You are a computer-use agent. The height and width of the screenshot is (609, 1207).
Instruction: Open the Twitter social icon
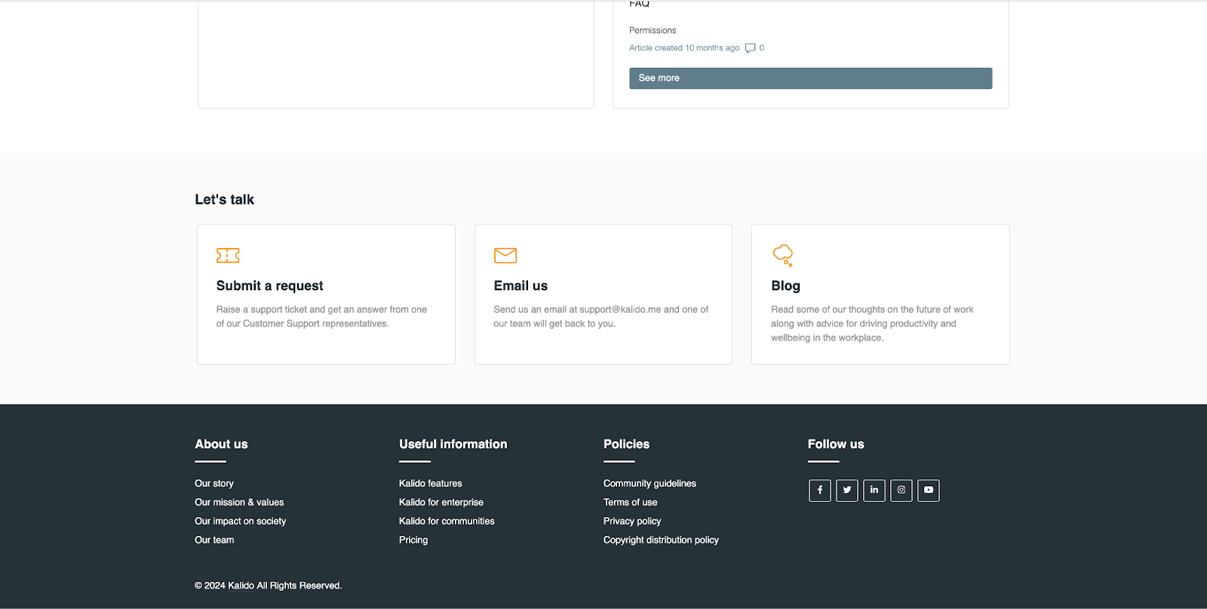pyautogui.click(x=846, y=491)
